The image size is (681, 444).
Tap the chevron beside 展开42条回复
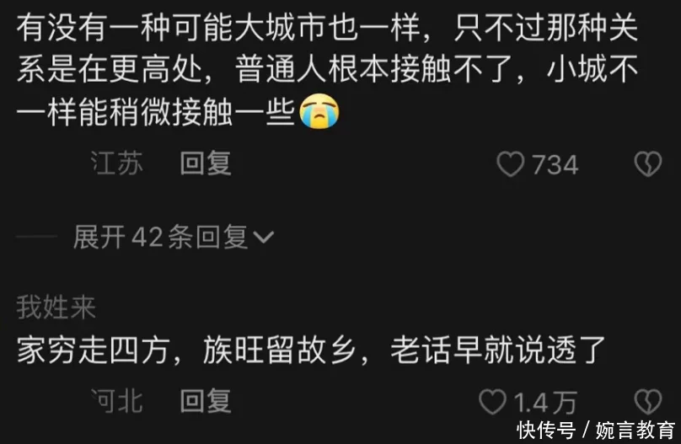coord(263,238)
